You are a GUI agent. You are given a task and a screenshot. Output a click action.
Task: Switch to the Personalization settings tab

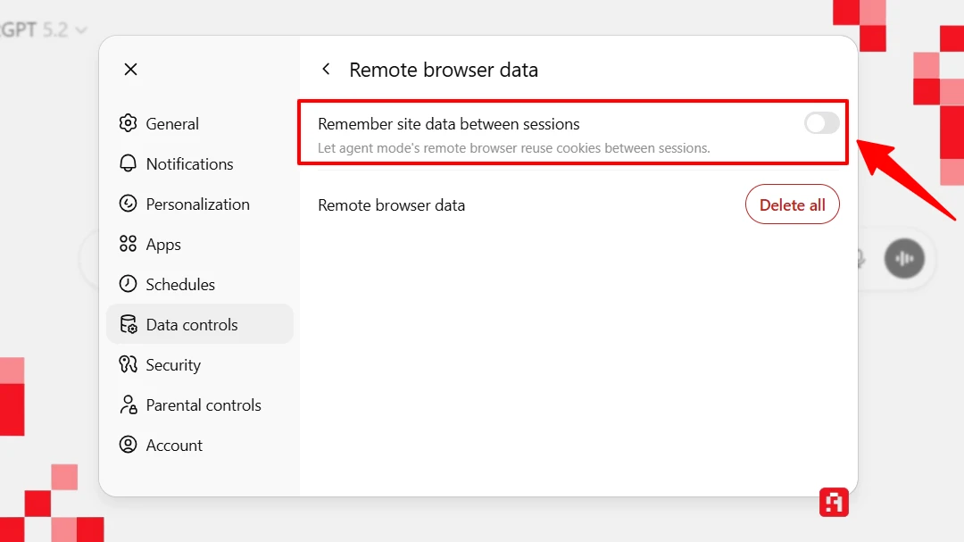[197, 204]
